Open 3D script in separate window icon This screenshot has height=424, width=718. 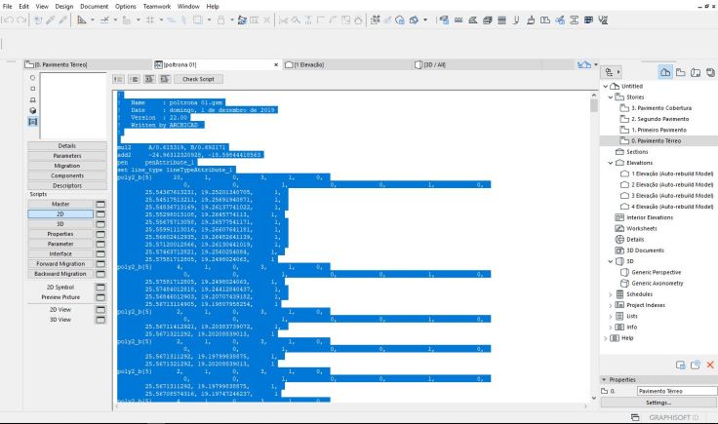click(100, 224)
